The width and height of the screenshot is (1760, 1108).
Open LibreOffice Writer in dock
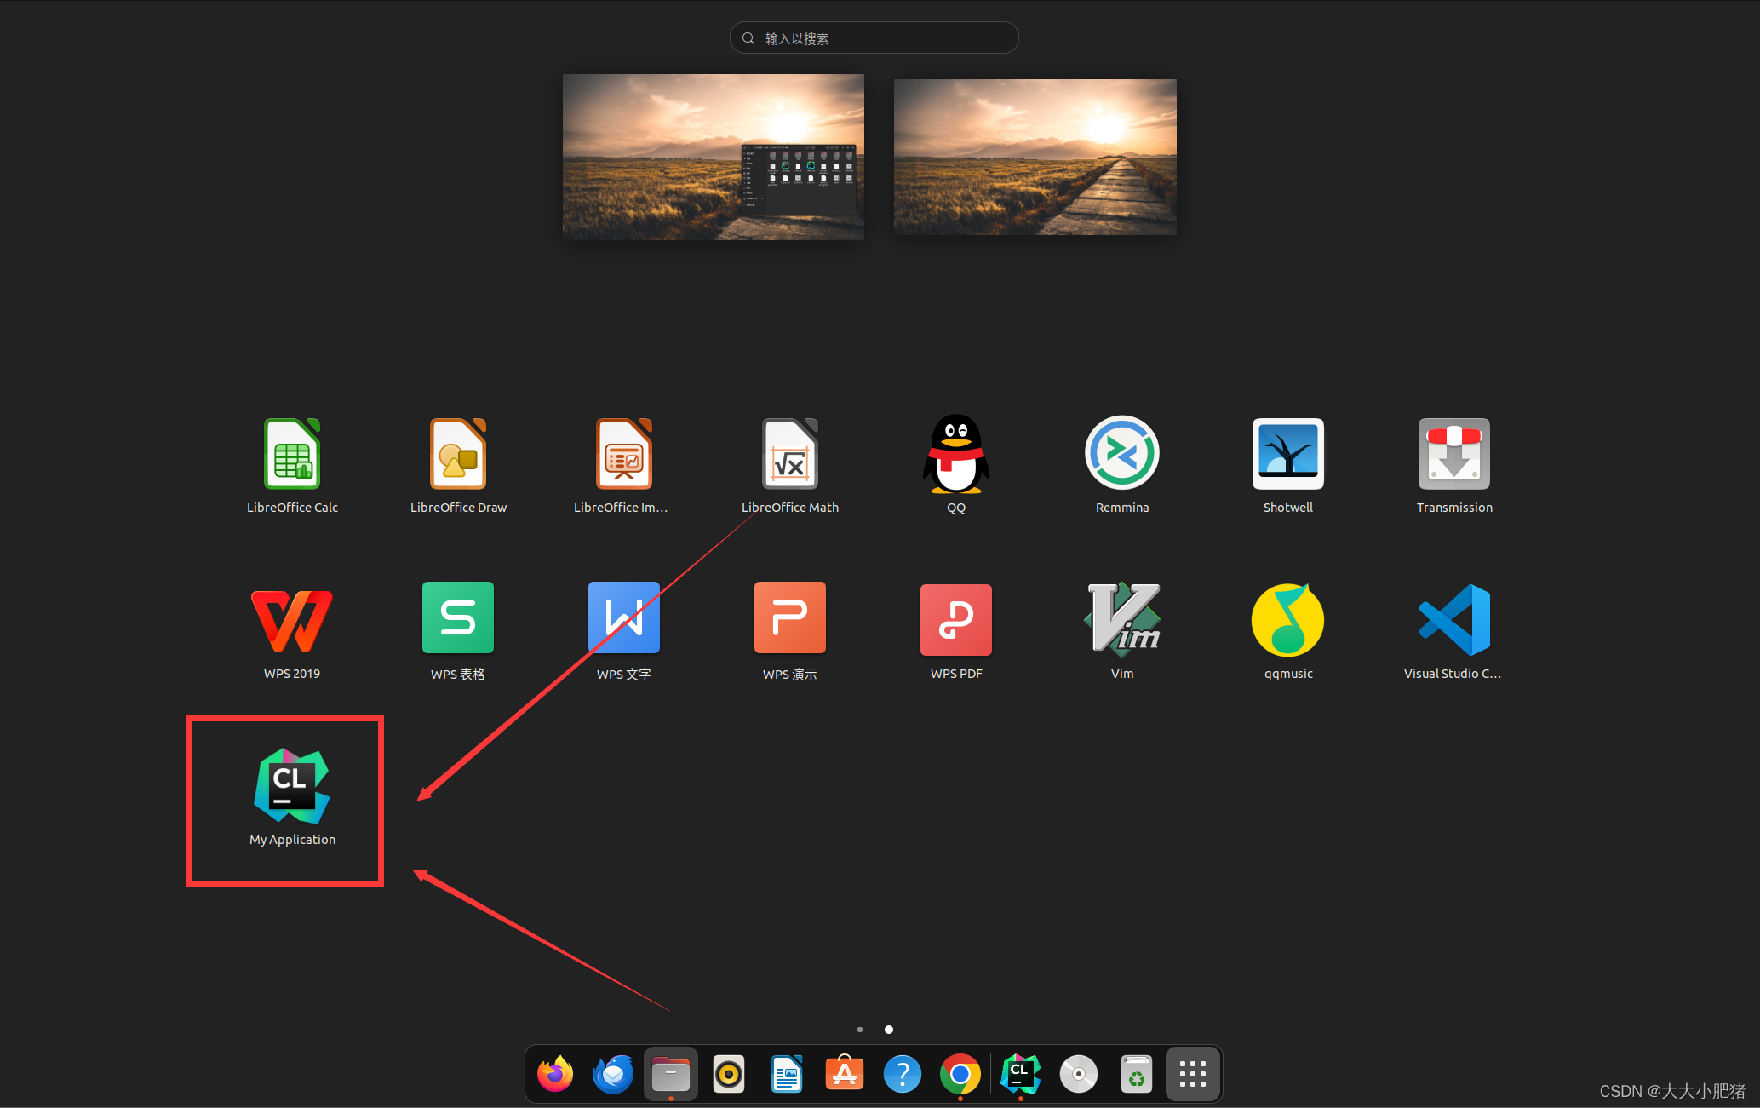click(787, 1074)
